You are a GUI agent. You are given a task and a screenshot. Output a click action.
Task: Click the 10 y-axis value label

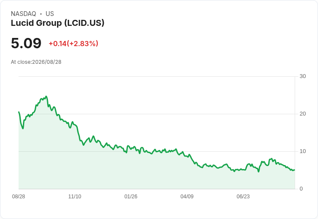[302, 151]
